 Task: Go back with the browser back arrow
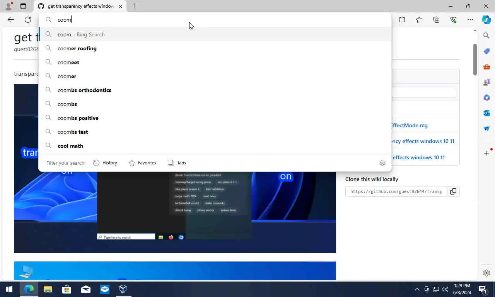[11, 20]
